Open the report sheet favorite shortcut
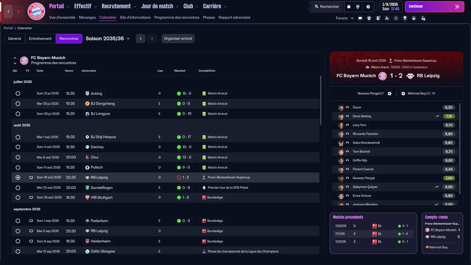 (378, 18)
